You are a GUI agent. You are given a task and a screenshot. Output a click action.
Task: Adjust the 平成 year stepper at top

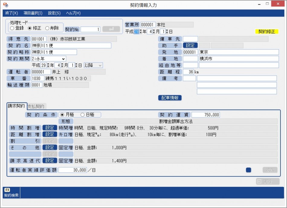(x=140, y=31)
